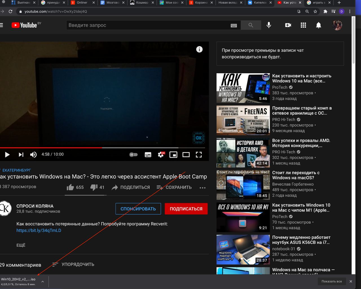Focus the Введите запрос search field
The image size is (361, 289).
pyautogui.click(x=148, y=25)
